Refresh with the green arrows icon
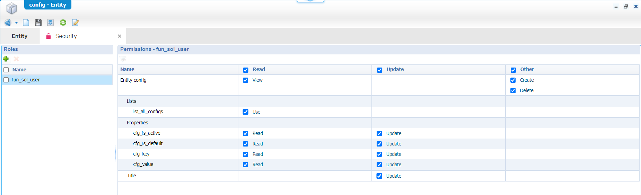Viewport: 641px width, 195px height. click(63, 23)
